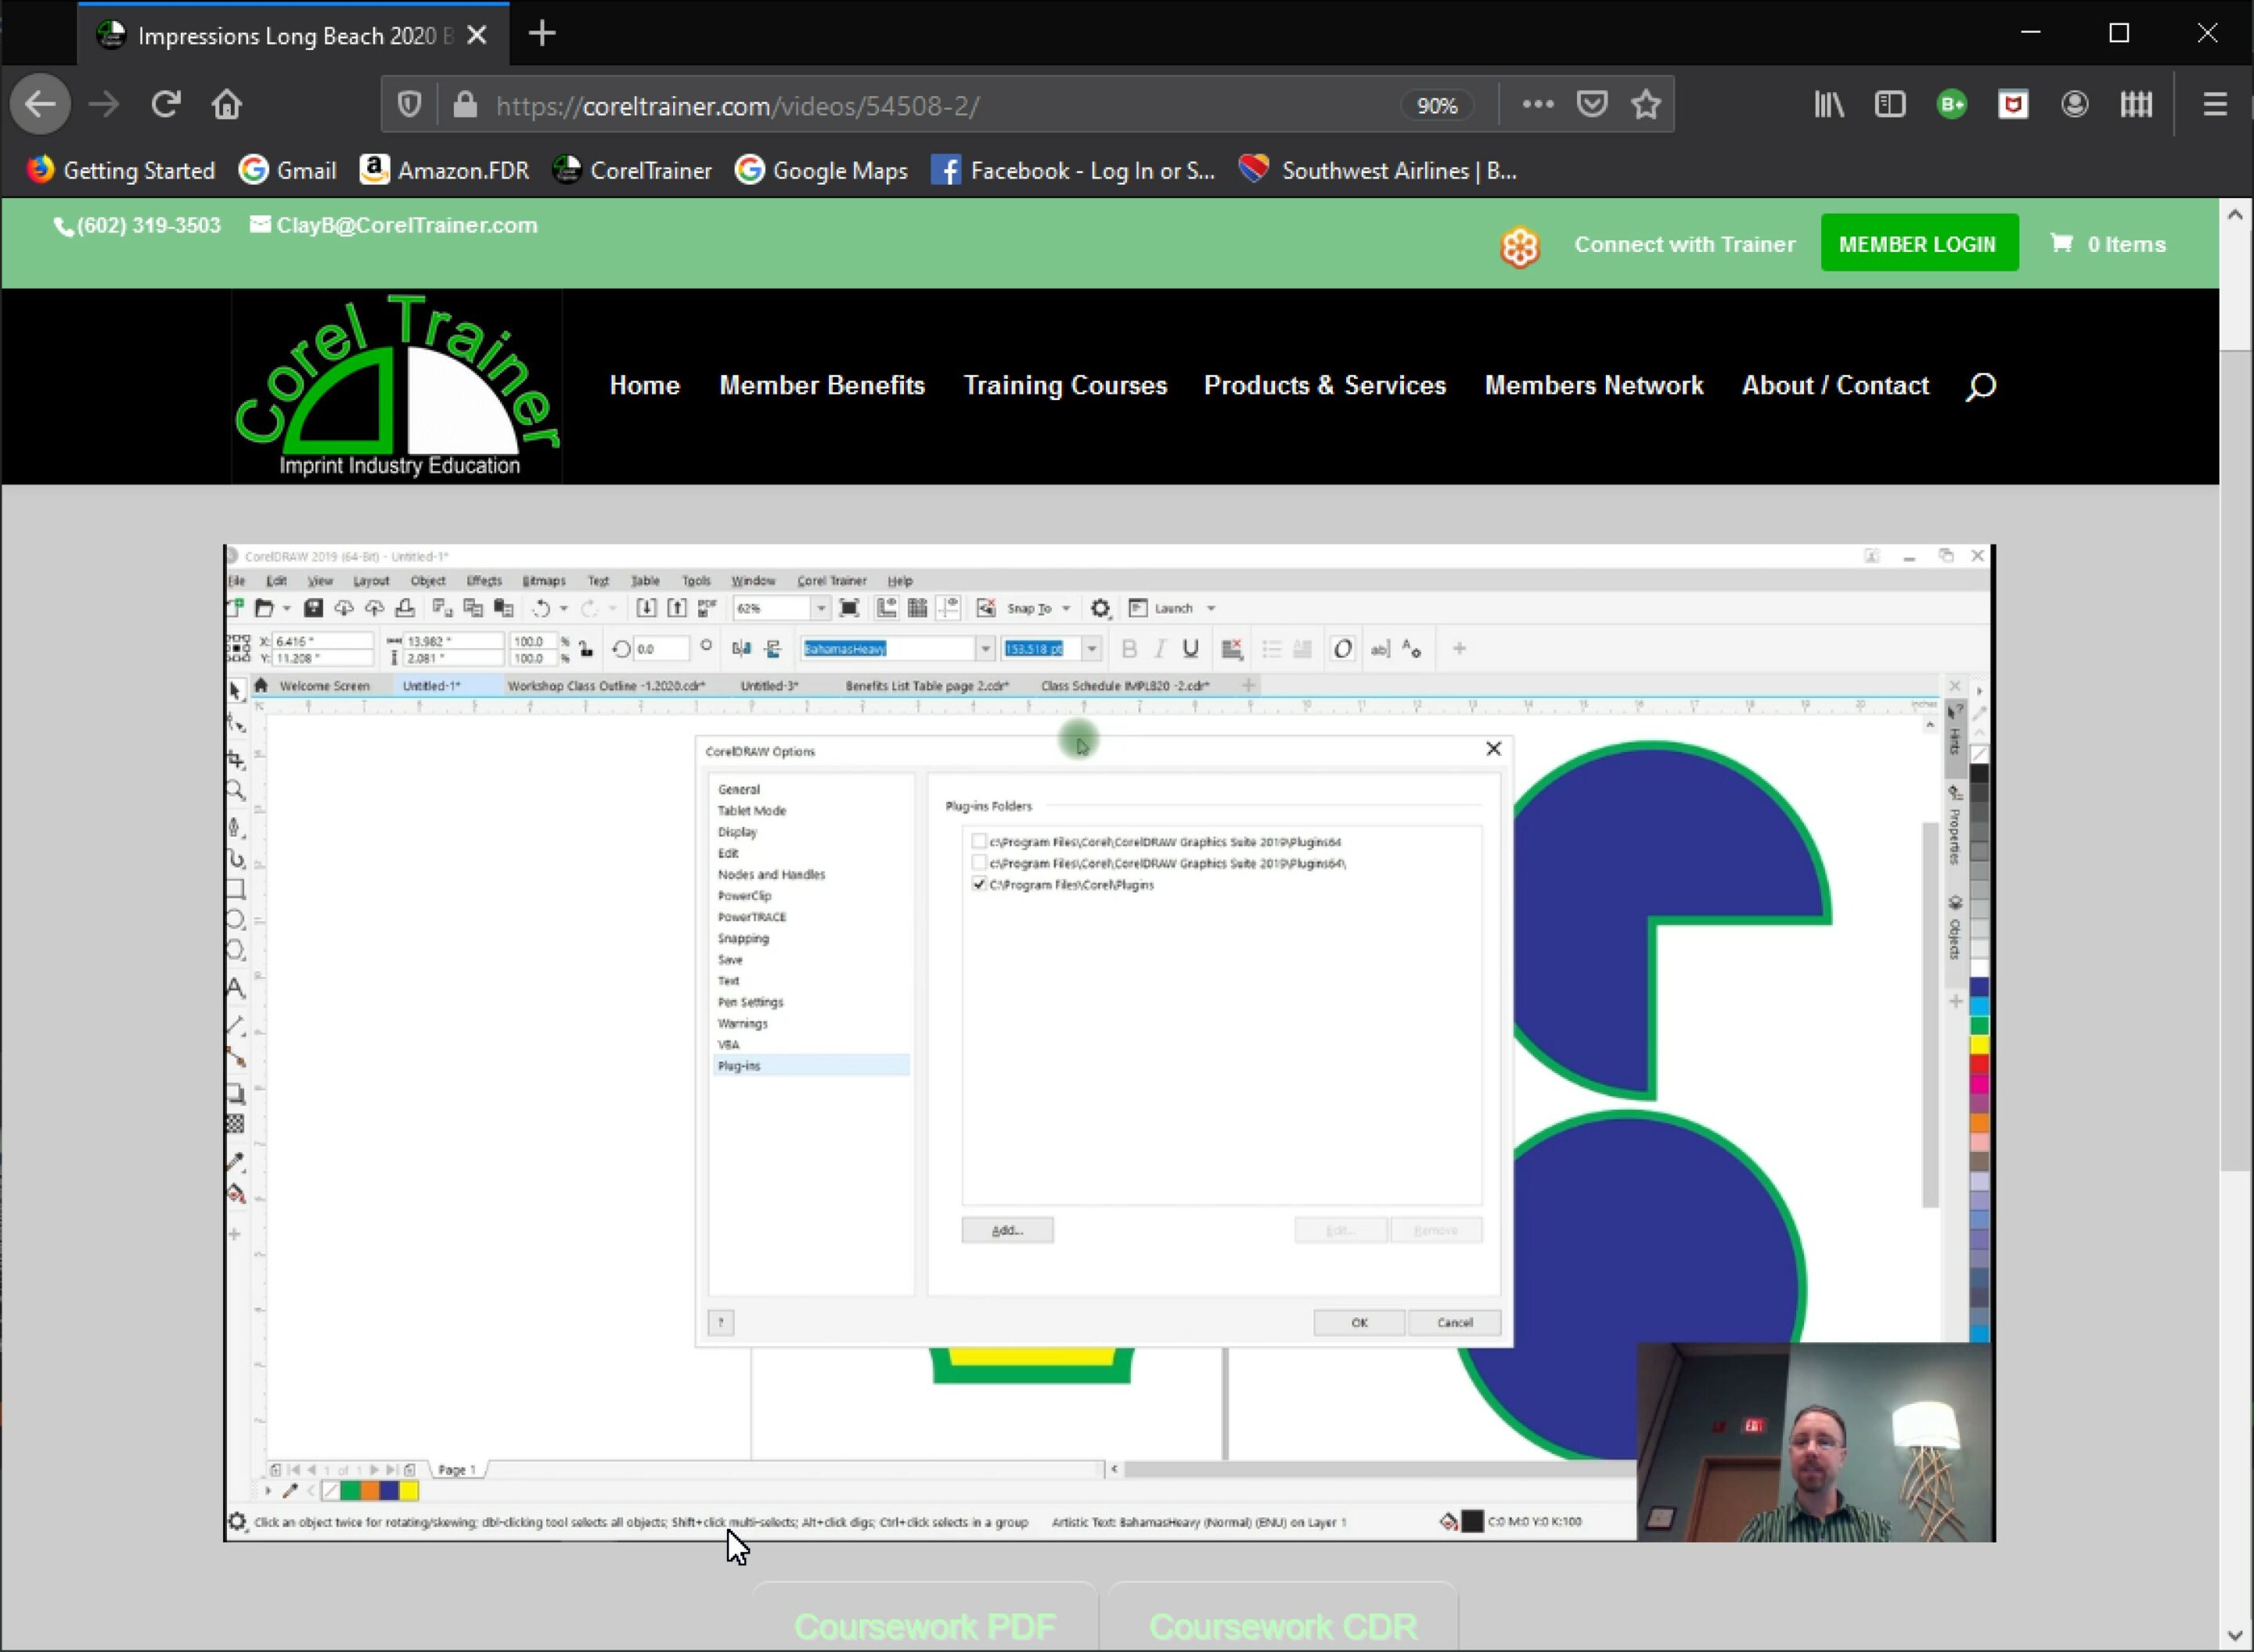2254x1652 pixels.
Task: Select the Text tool in CorelDRAW toolbox
Action: click(235, 988)
